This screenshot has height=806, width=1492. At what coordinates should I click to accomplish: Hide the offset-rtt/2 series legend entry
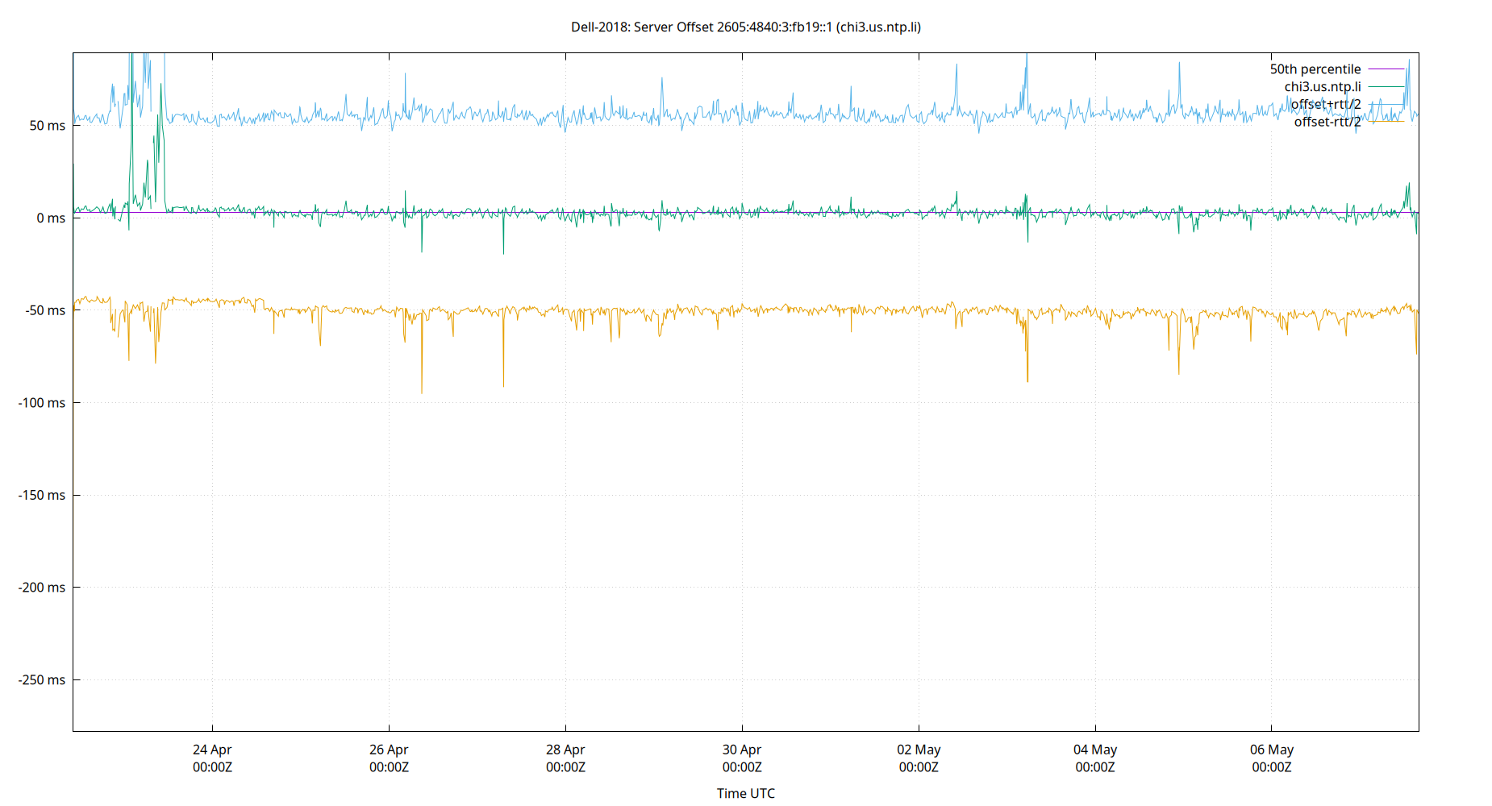pyautogui.click(x=1327, y=122)
